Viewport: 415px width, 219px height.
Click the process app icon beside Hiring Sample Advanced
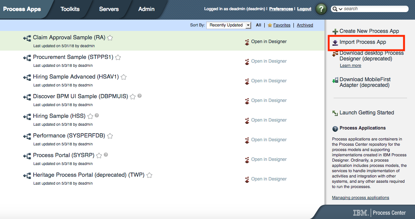point(27,77)
